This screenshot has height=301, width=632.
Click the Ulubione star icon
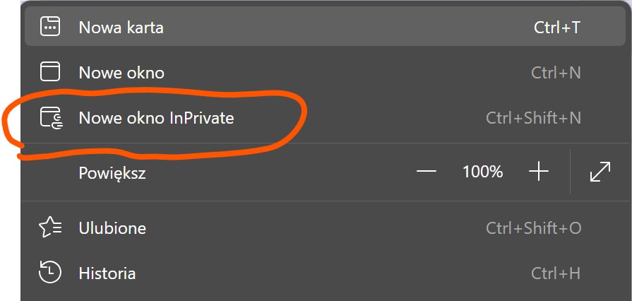pos(50,228)
